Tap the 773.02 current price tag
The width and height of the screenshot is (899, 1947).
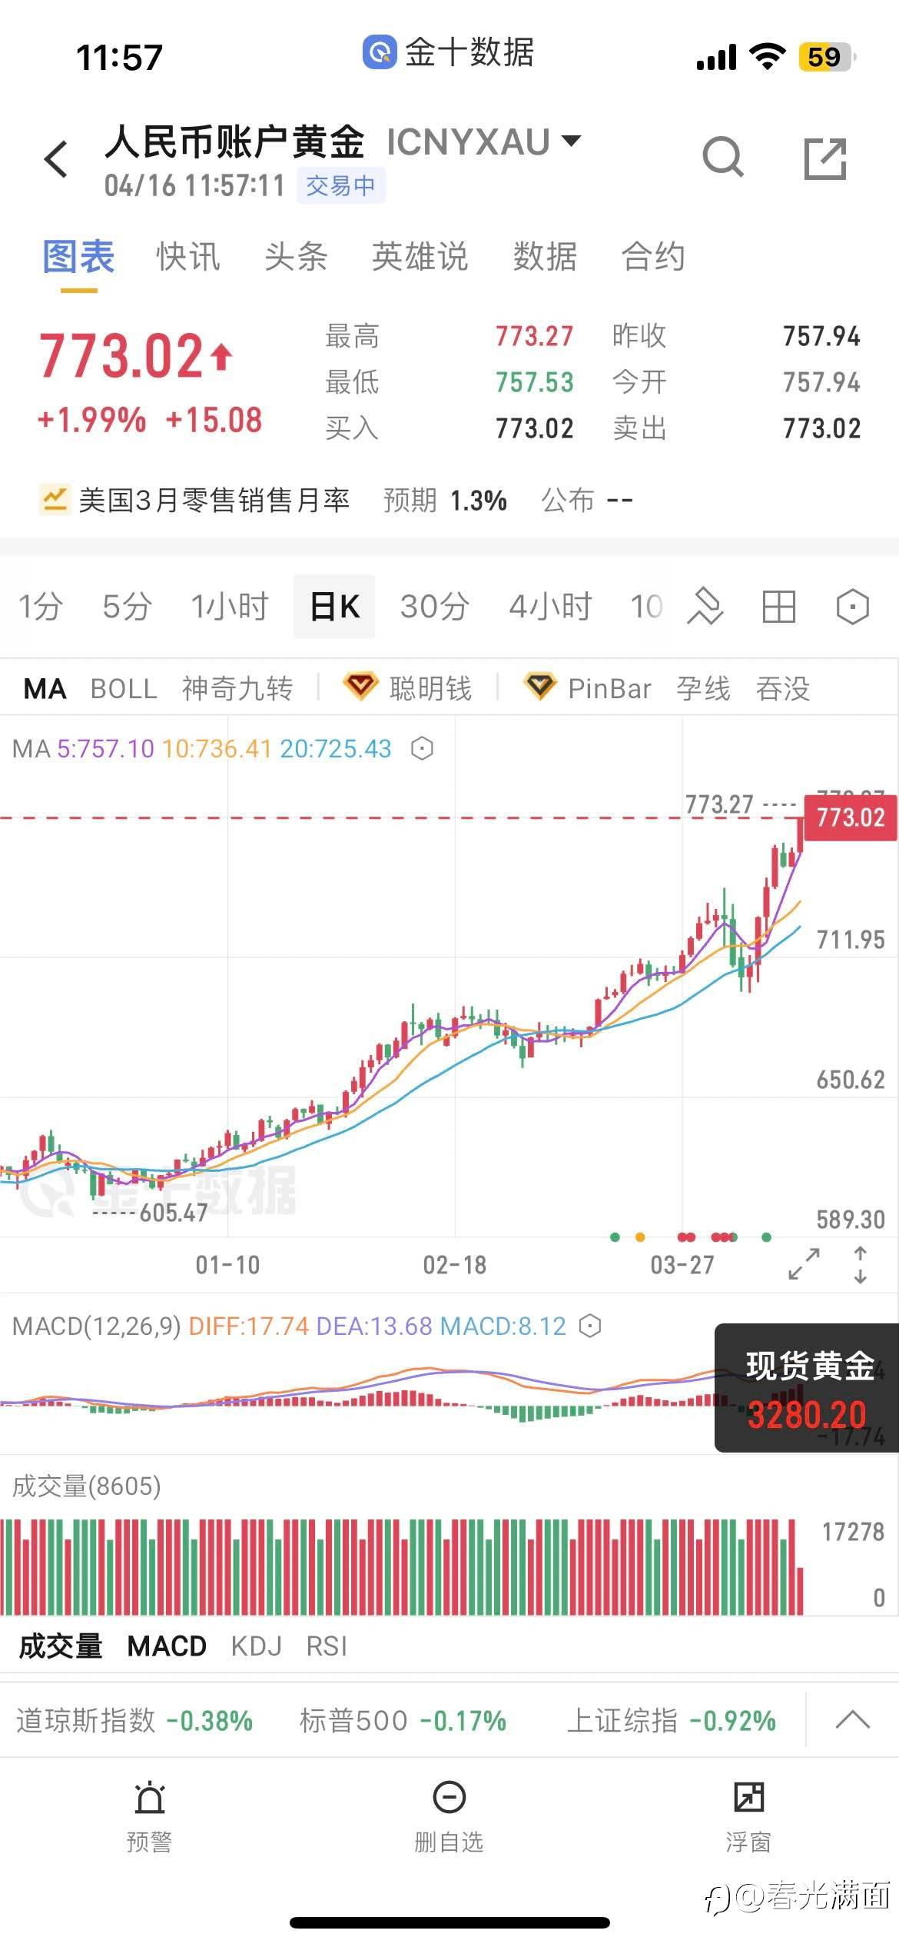851,817
